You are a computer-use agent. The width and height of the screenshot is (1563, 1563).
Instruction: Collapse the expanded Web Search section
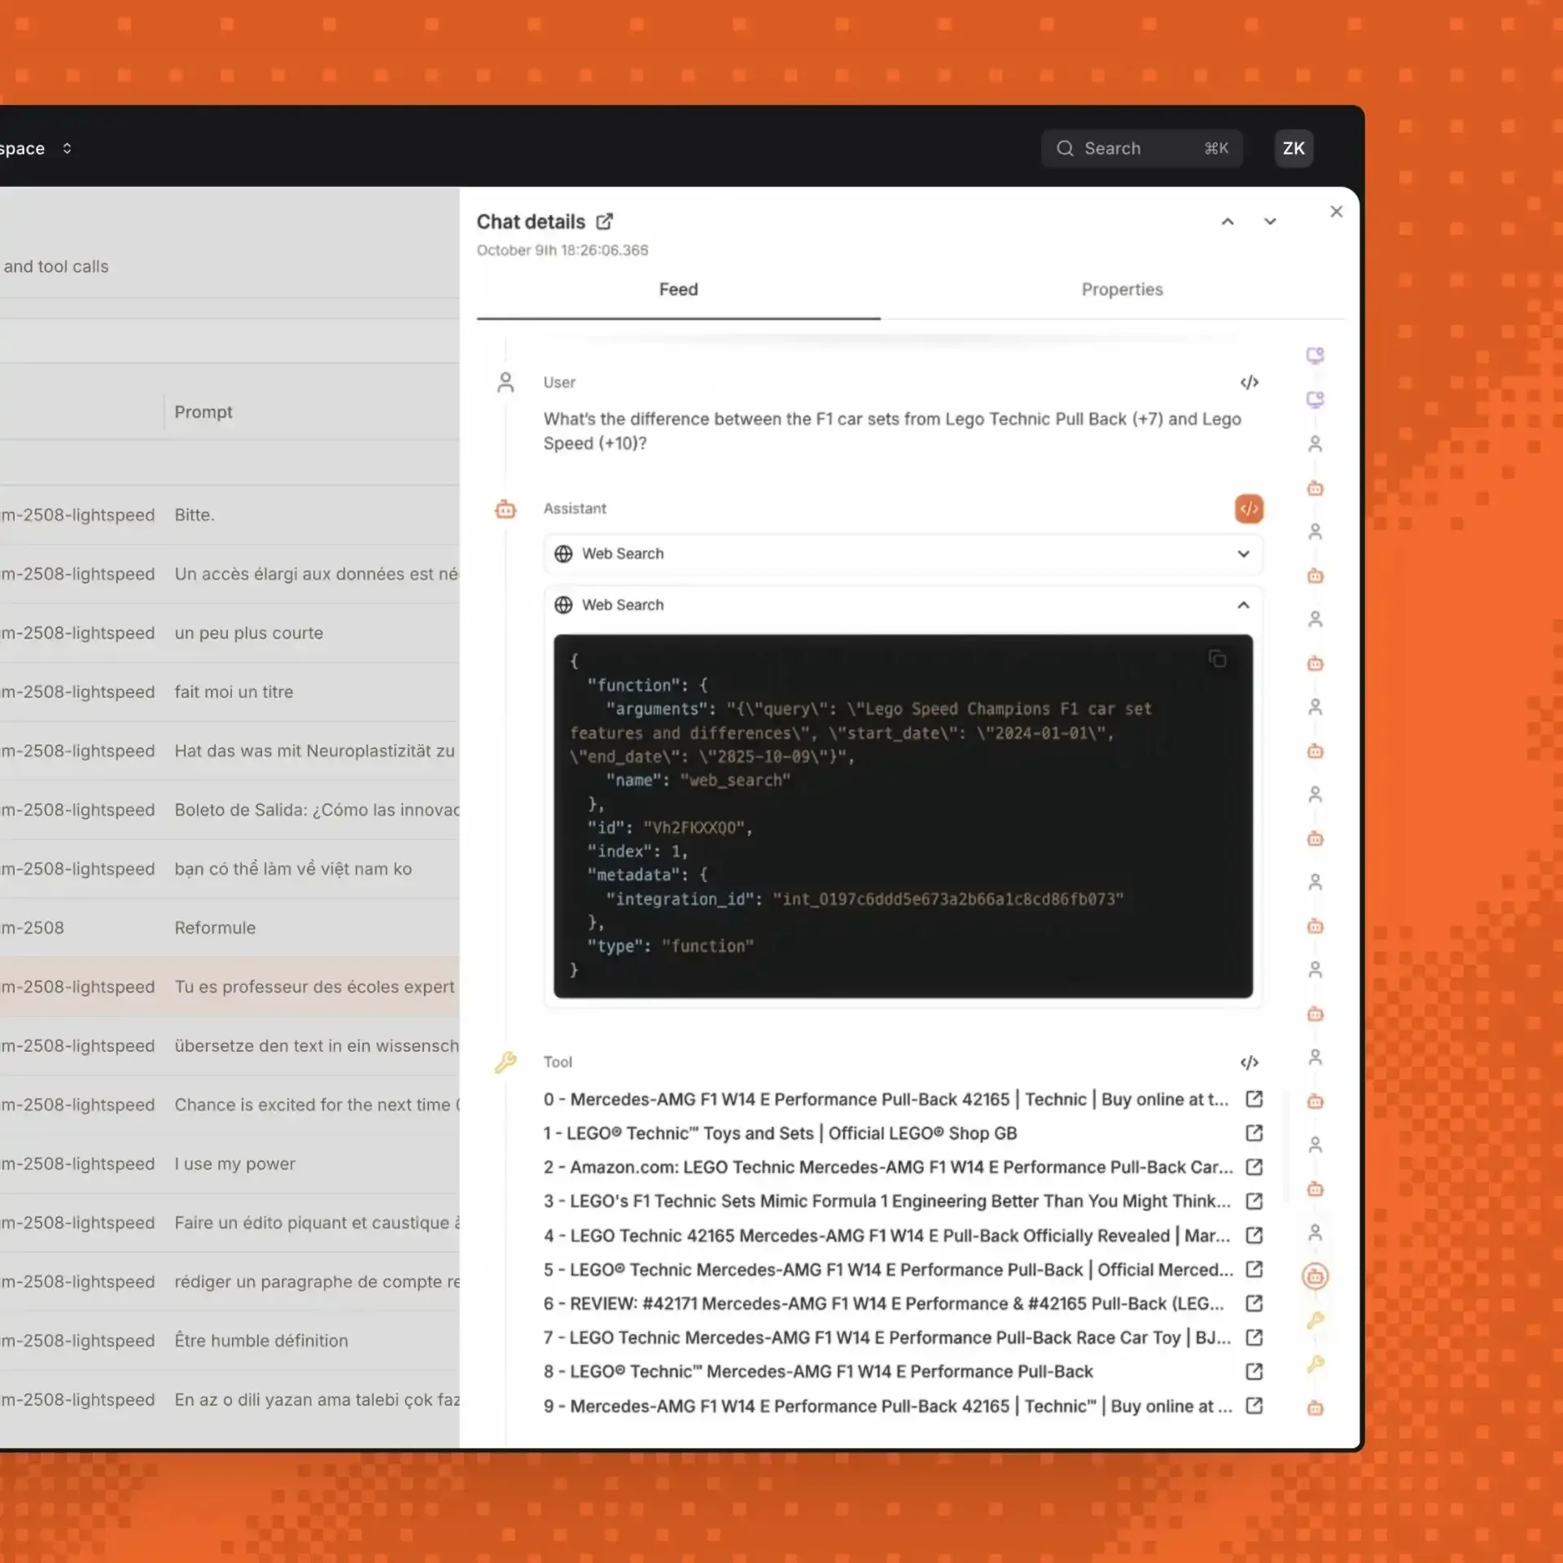click(1243, 605)
